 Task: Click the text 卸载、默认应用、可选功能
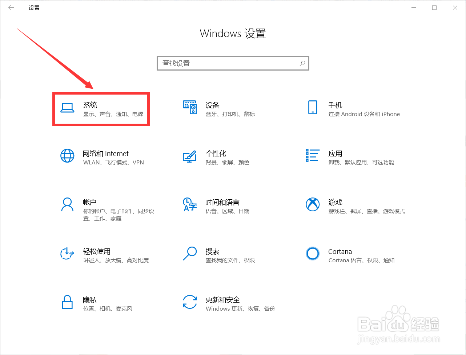click(361, 162)
